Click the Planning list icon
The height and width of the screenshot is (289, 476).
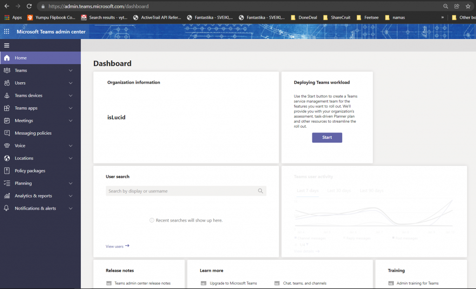(x=7, y=184)
